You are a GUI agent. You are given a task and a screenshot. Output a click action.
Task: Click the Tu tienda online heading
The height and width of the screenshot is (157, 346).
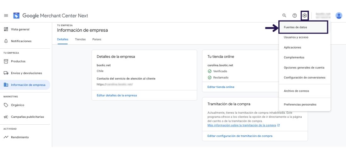pyautogui.click(x=221, y=57)
